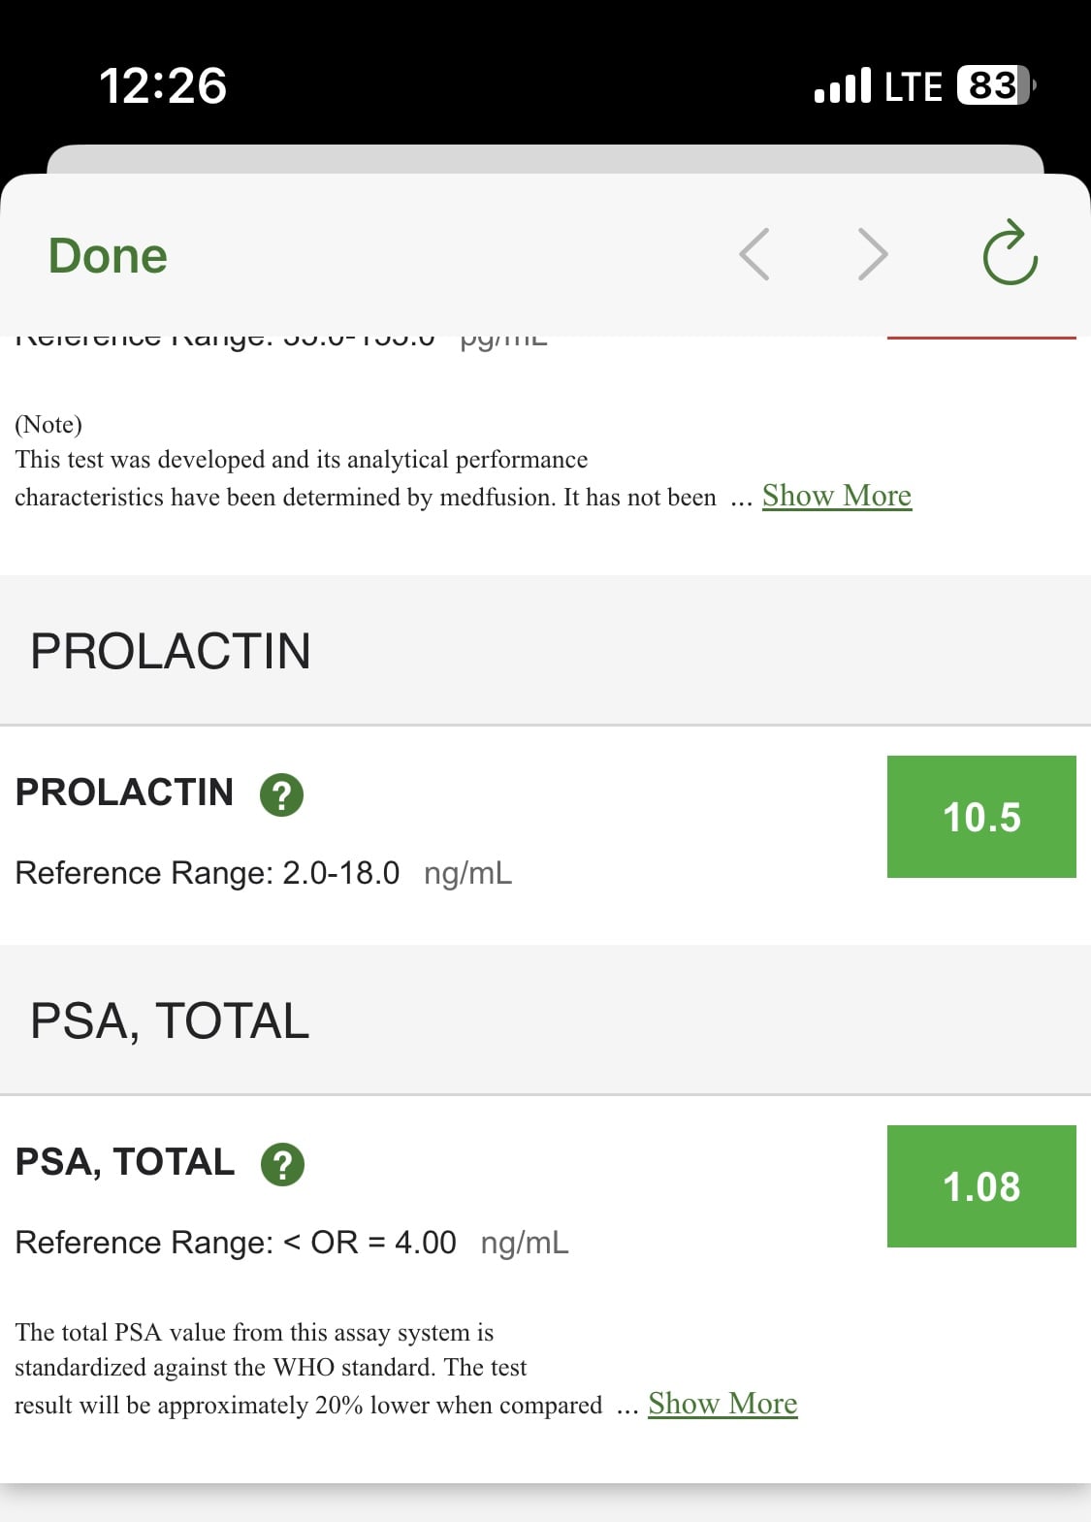
Task: Expand the medfusion note with Show More
Action: click(837, 496)
